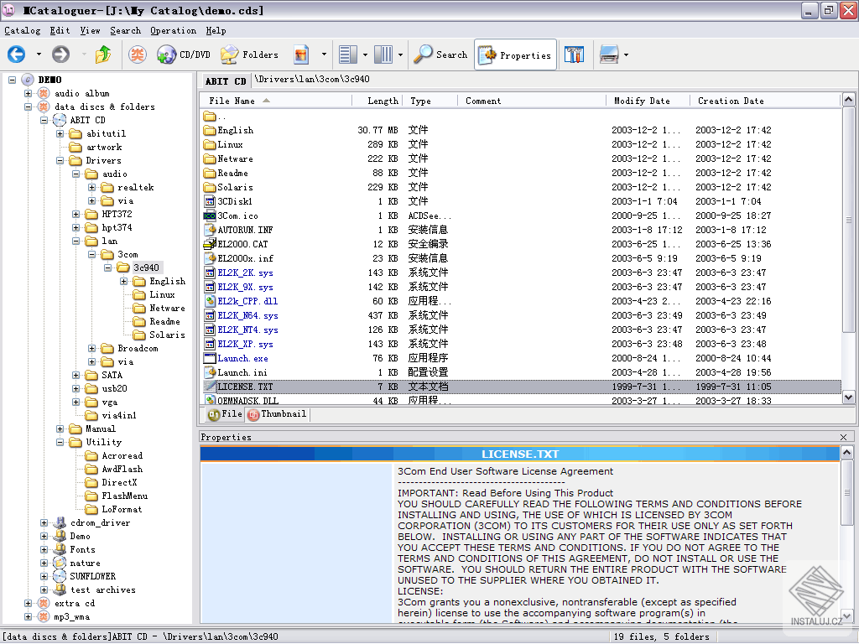Click the Search magnifier toolbar button
This screenshot has width=859, height=644.
point(441,55)
